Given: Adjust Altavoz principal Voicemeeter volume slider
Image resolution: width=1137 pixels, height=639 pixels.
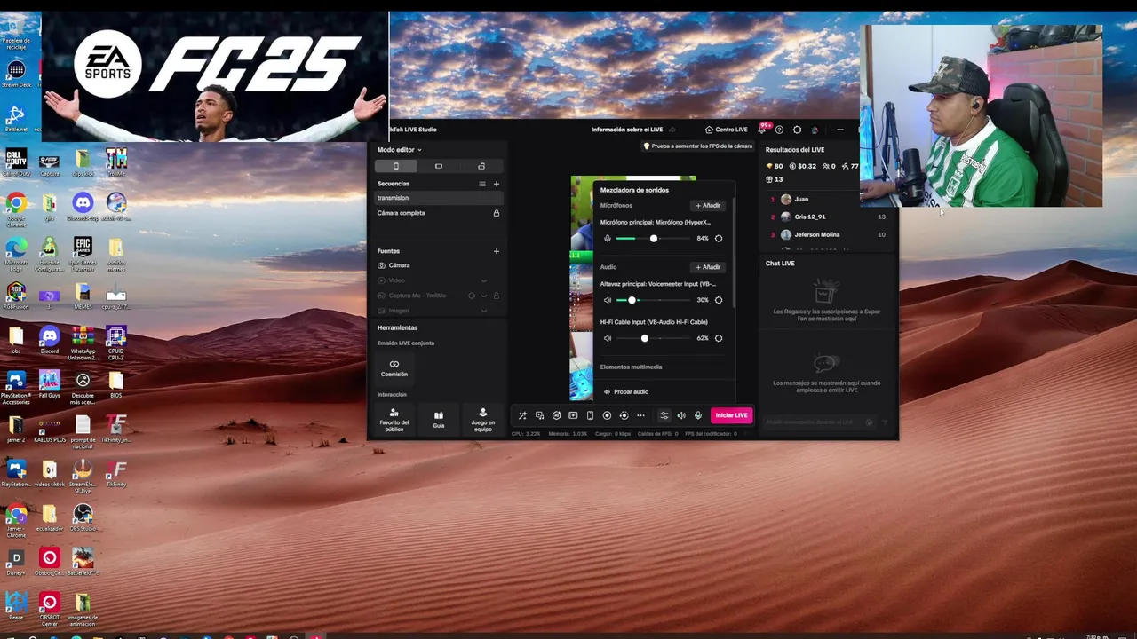Looking at the screenshot, I should point(653,300).
